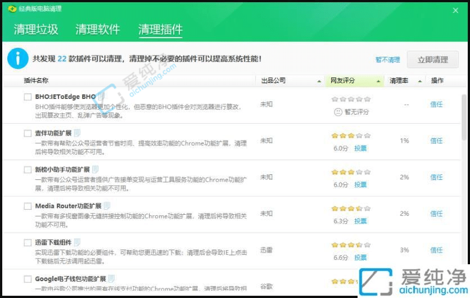Switch to 清理垃圾 tab

(x=36, y=29)
